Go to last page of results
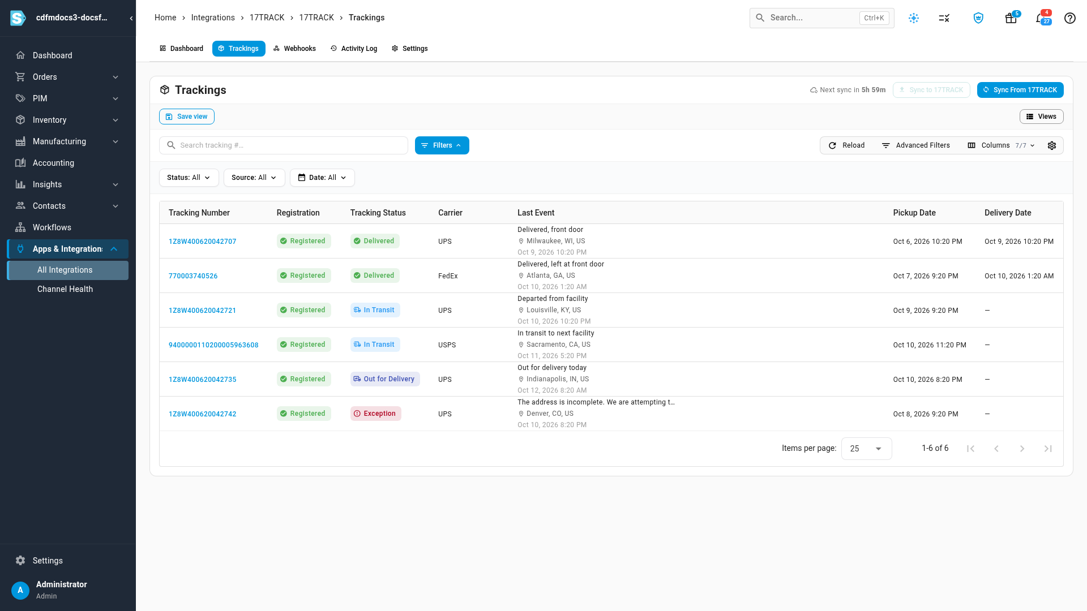1087x611 pixels. coord(1048,449)
